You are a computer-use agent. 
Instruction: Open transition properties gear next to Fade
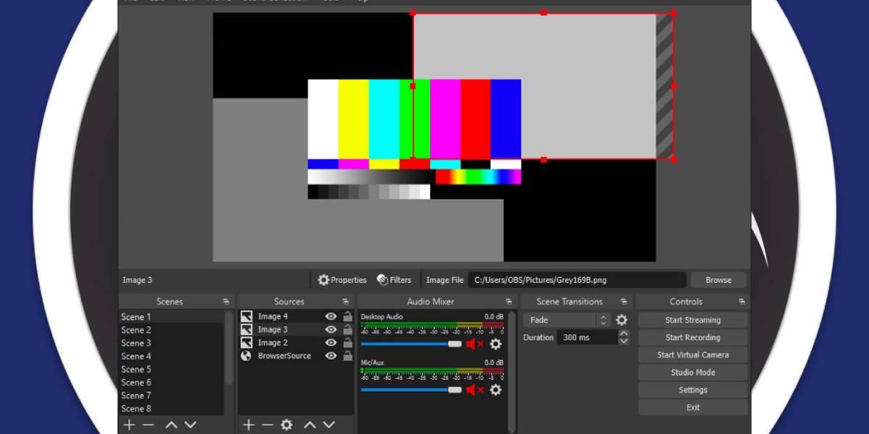pyautogui.click(x=621, y=320)
